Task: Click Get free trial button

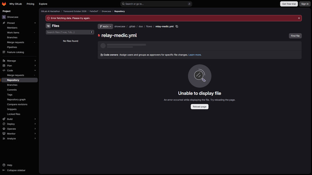Action: [289, 4]
